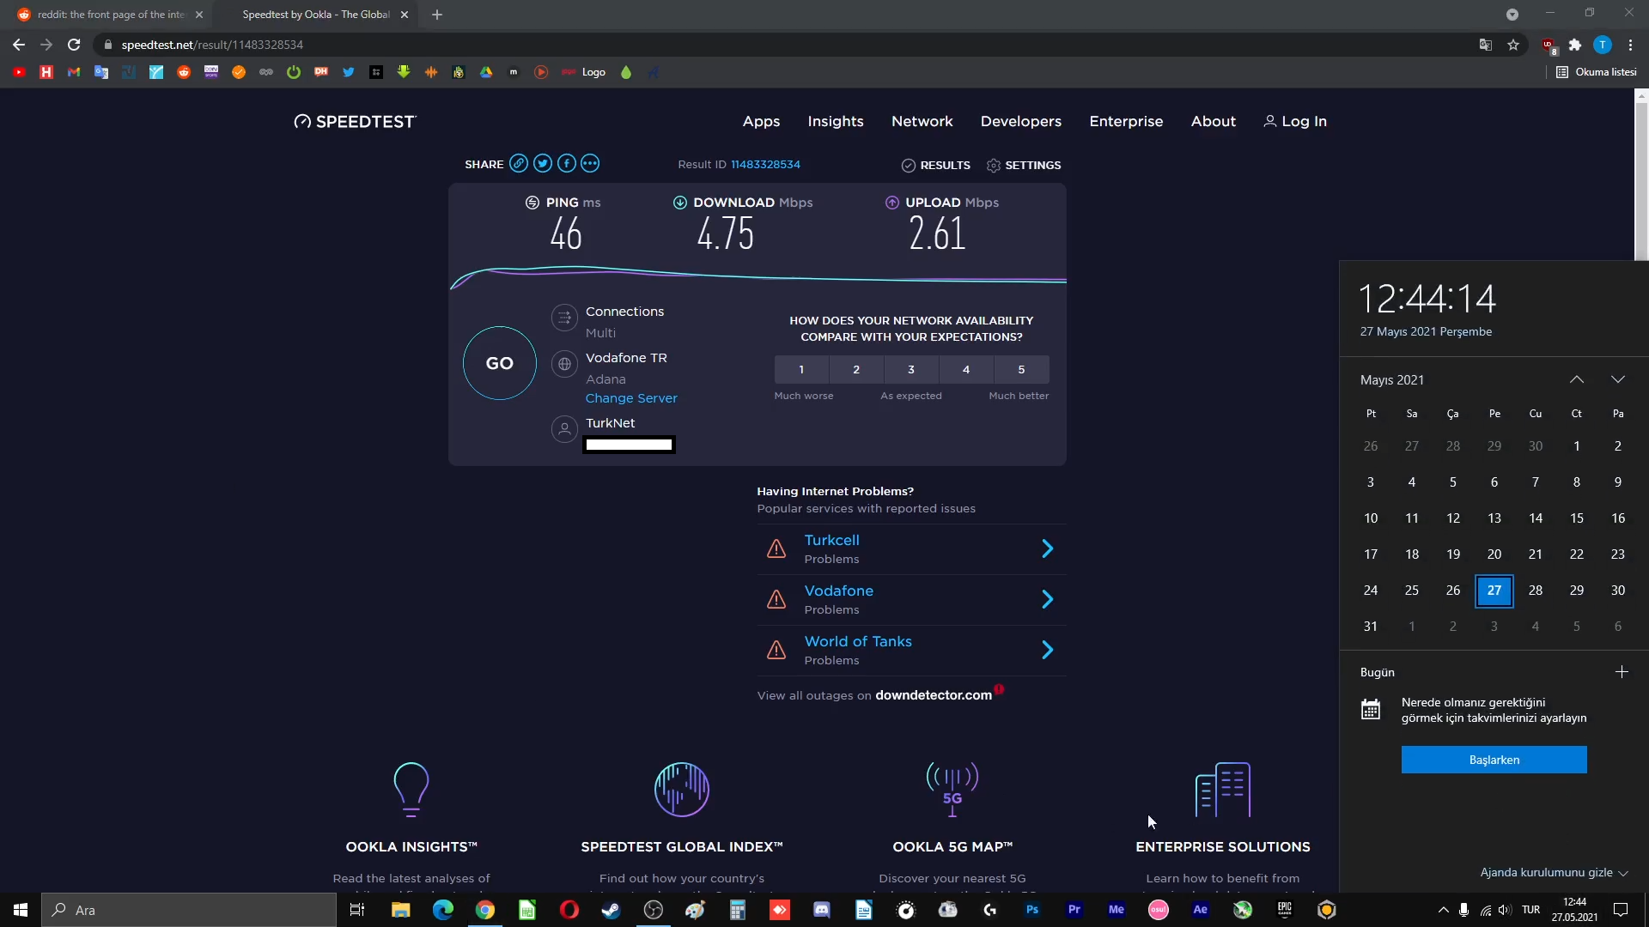1649x927 pixels.
Task: Bookmark this page with star icon
Action: click(x=1513, y=45)
